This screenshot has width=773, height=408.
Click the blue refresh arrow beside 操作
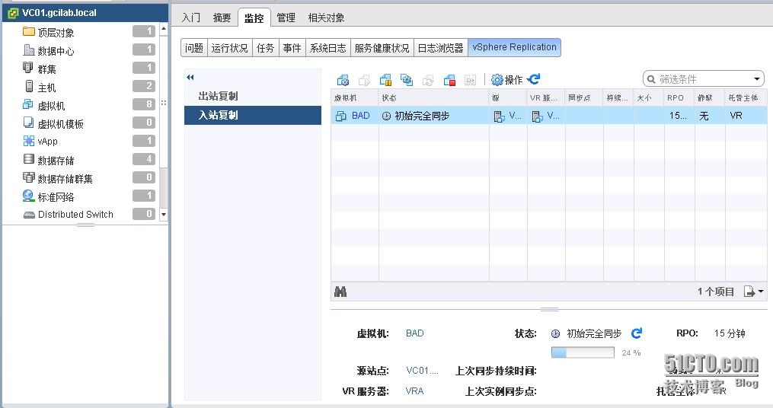click(534, 79)
